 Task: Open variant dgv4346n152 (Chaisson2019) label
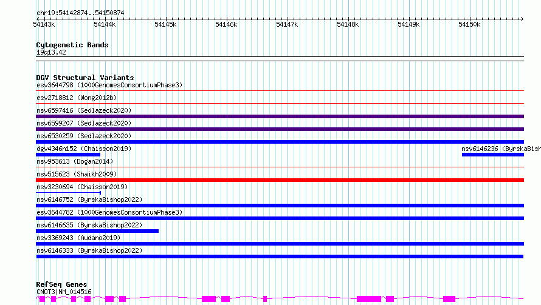coord(84,149)
